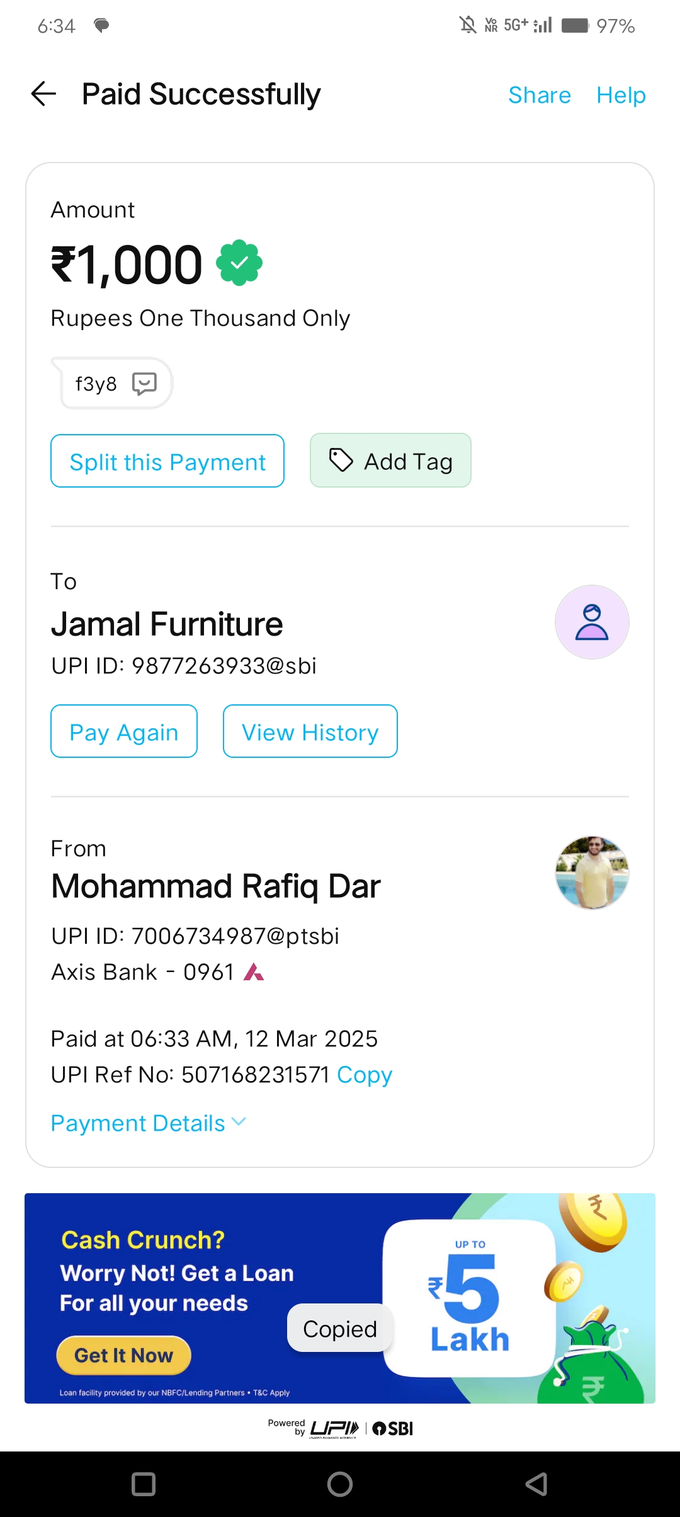Open the Help page
The height and width of the screenshot is (1517, 680).
click(621, 95)
